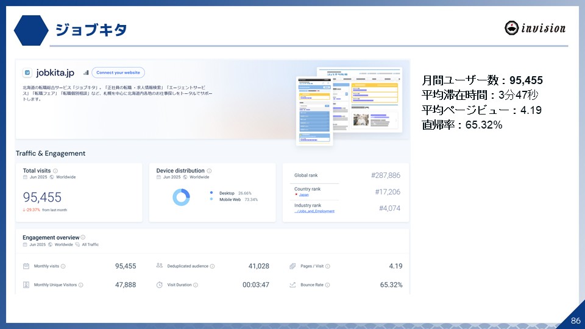585x329 pixels.
Task: Open the Jobs_and_Employment industry link
Action: coord(314,211)
